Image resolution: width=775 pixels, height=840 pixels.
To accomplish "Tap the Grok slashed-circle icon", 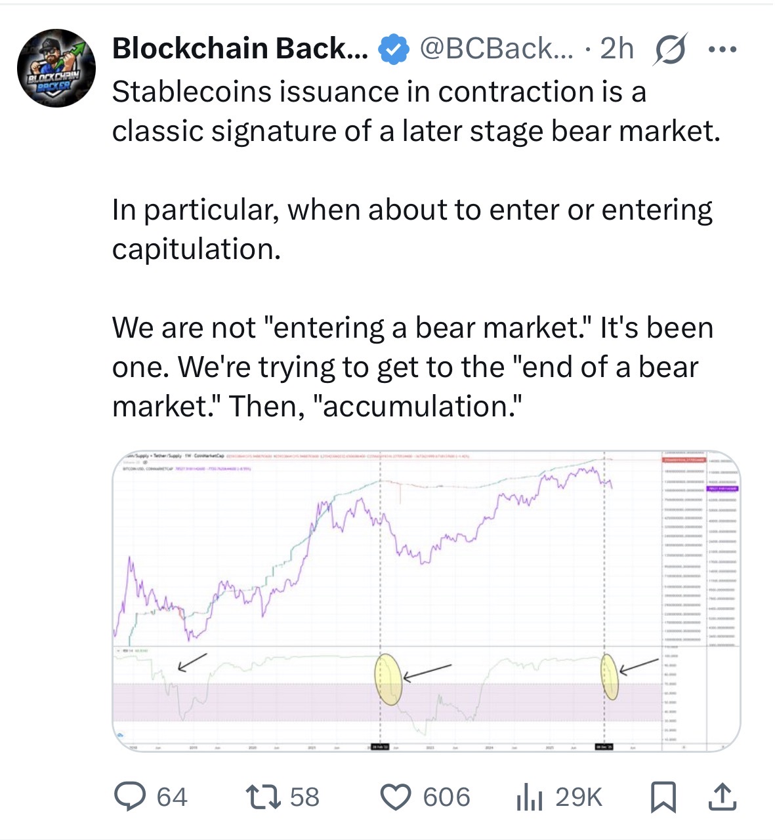I will [x=669, y=50].
